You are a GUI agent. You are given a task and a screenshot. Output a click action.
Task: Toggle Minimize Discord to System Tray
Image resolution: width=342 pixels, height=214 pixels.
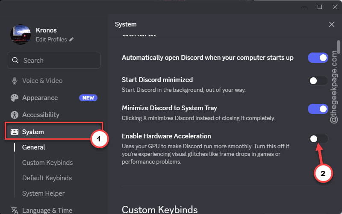318,109
